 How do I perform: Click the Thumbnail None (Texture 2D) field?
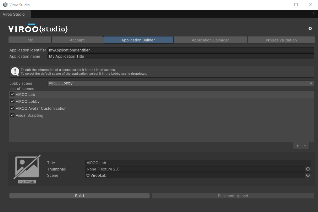point(195,169)
